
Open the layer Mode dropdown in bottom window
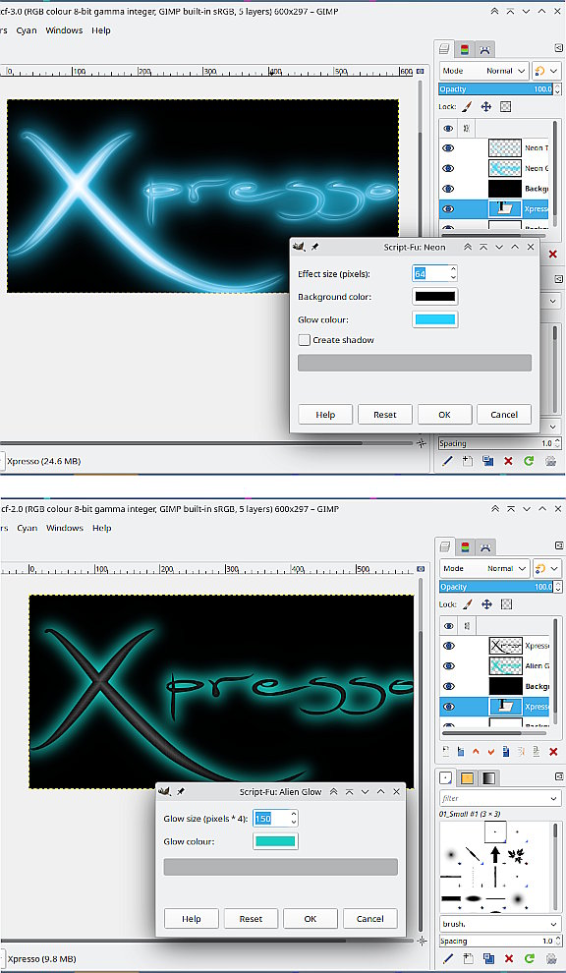pyautogui.click(x=484, y=568)
